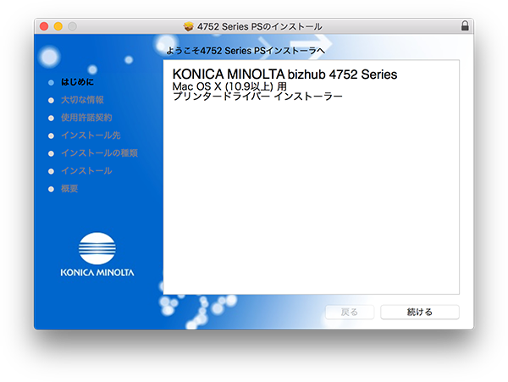Open the 使用許諾契約 step
Viewport: 508px width, 382px height.
click(x=86, y=118)
